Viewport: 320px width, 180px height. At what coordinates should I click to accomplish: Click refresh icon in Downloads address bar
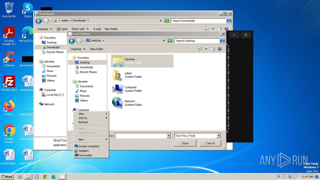167,21
